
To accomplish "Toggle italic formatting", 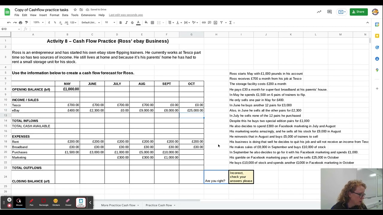I will 126,22.
